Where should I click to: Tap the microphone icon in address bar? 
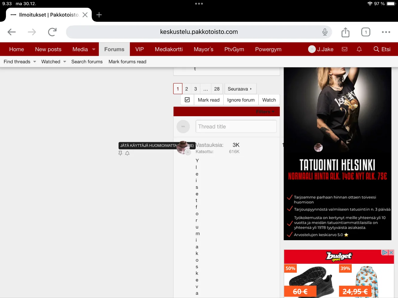[325, 32]
